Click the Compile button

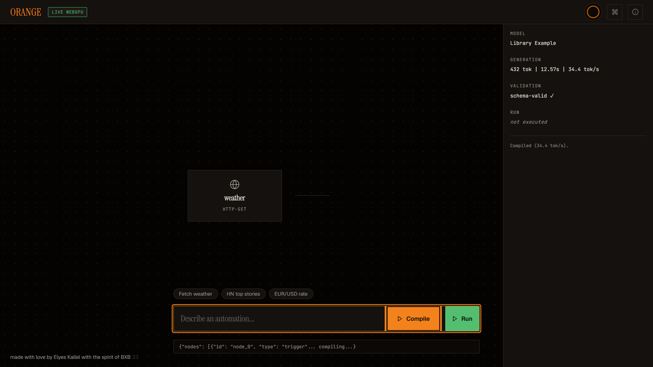[413, 319]
